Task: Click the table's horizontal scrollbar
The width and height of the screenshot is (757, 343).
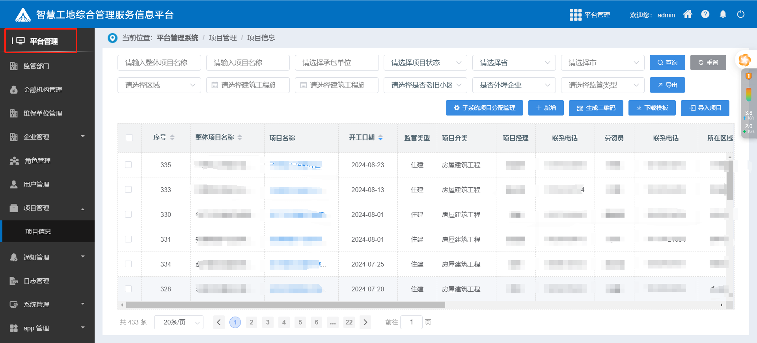Action: [x=285, y=305]
